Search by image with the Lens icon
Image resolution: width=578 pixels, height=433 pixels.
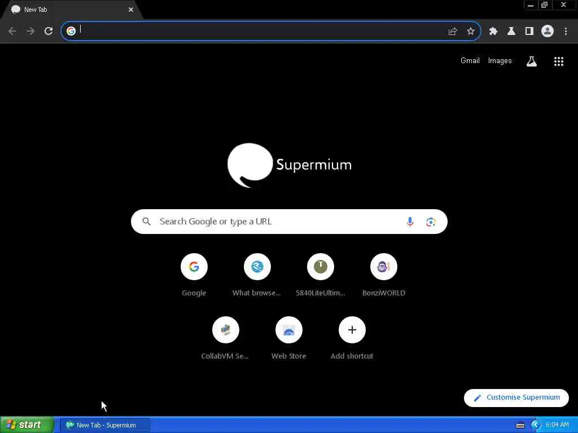click(431, 222)
